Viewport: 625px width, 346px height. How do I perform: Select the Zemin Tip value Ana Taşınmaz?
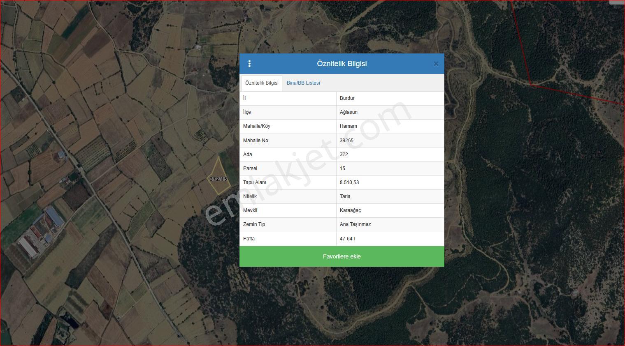point(355,224)
